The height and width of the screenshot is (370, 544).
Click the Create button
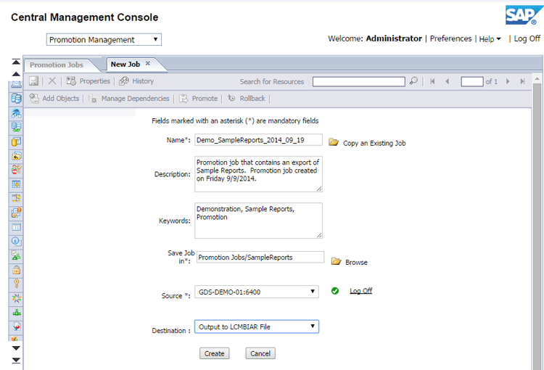point(214,353)
